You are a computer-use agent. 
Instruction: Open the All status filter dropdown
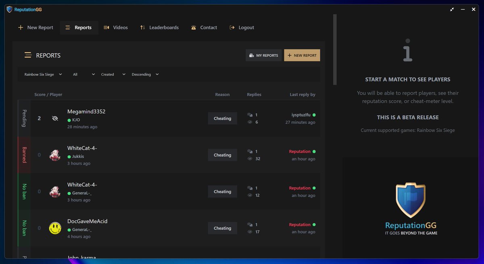pos(84,74)
